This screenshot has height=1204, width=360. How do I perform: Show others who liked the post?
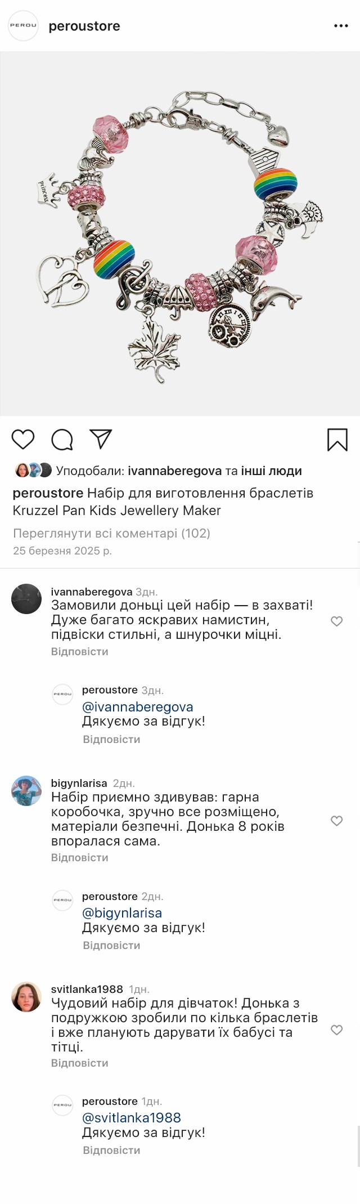click(x=271, y=471)
